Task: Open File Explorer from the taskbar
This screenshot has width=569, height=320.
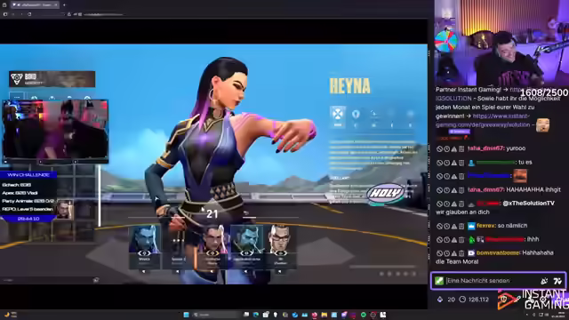Action: 324,315
